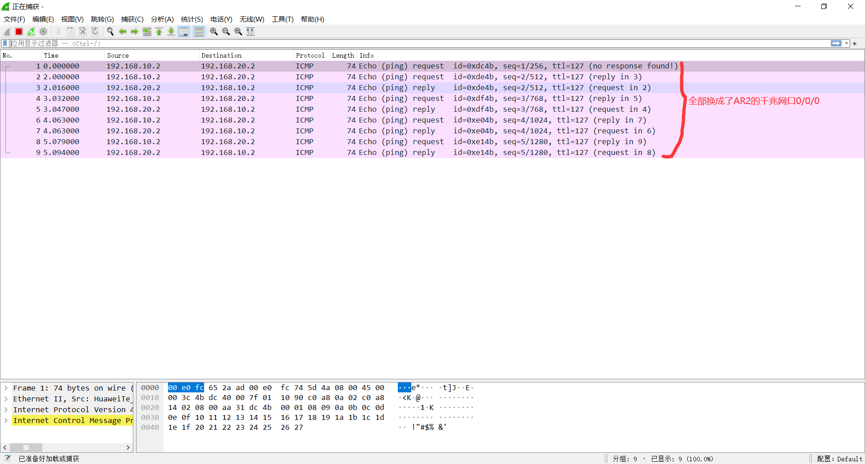Click the resize columns to content icon
Image resolution: width=865 pixels, height=464 pixels.
coord(250,32)
